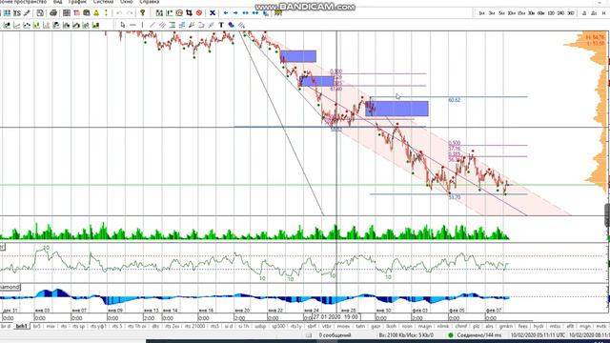Open the rts 21000 chart tab
This screenshot has height=343, width=610.
tap(194, 326)
